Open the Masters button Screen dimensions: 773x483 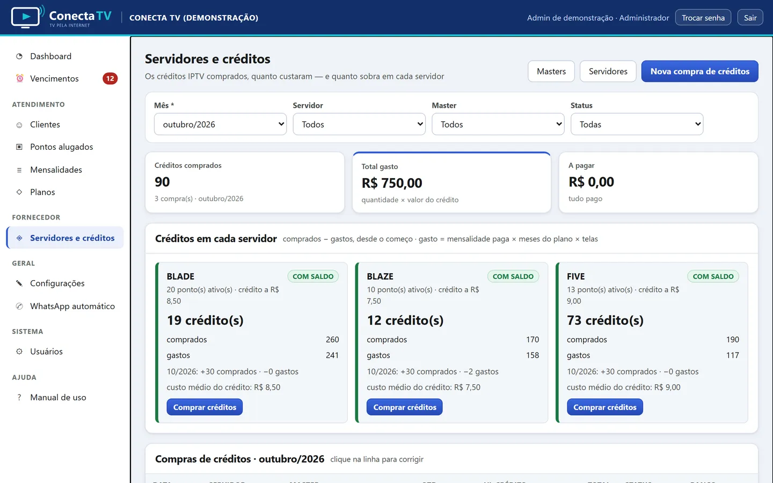point(551,71)
